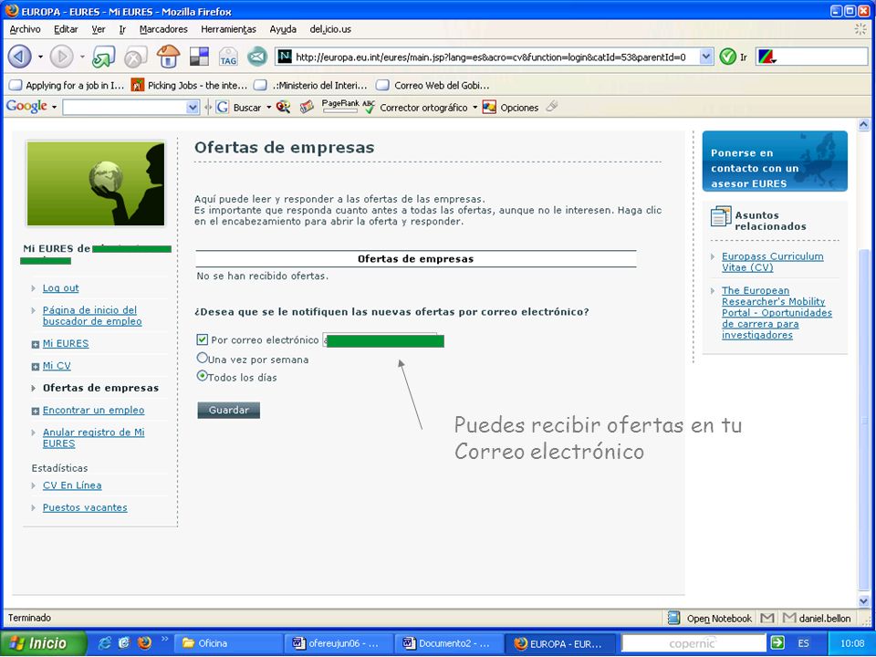Screen dimensions: 876x657
Task: Open the European Researcher's Mobility Portal link
Action: click(777, 313)
